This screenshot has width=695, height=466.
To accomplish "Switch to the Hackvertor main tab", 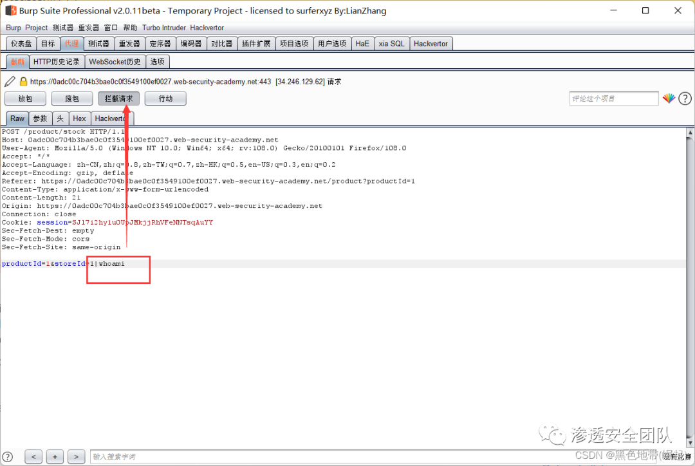I will (x=431, y=44).
